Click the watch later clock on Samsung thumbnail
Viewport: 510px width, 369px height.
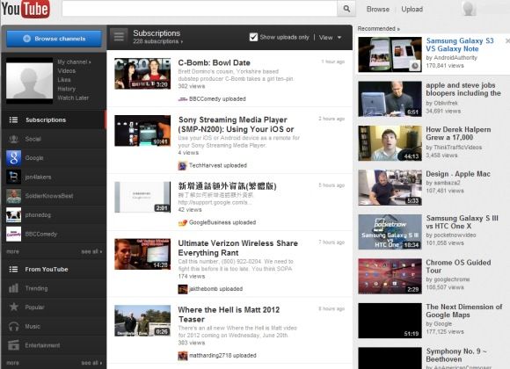[x=415, y=65]
